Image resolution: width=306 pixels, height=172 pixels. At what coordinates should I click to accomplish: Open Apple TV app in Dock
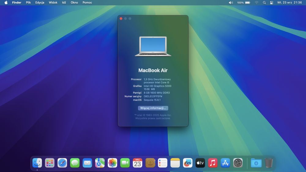click(200, 163)
